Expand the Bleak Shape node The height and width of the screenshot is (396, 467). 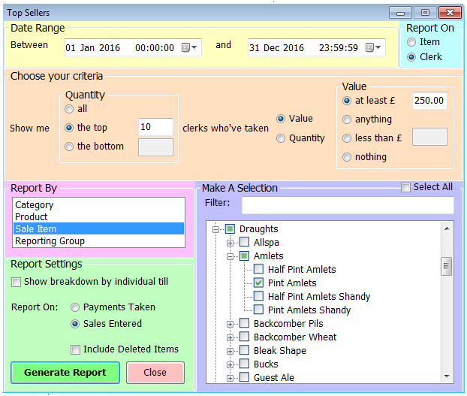(x=230, y=352)
